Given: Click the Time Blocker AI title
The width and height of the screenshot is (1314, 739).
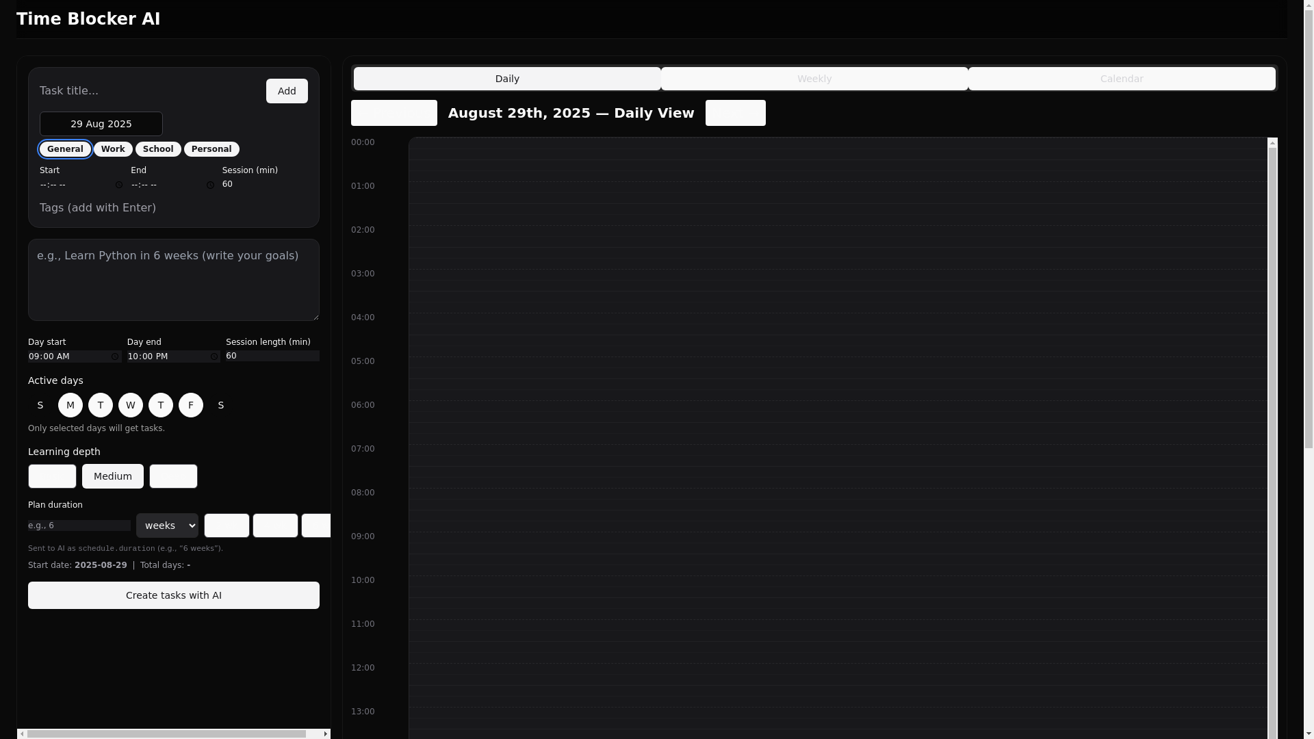Looking at the screenshot, I should tap(88, 19).
